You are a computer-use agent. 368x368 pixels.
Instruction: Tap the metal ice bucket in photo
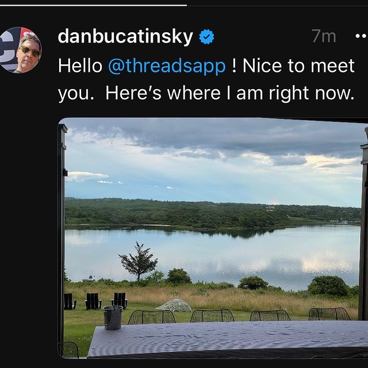click(113, 317)
